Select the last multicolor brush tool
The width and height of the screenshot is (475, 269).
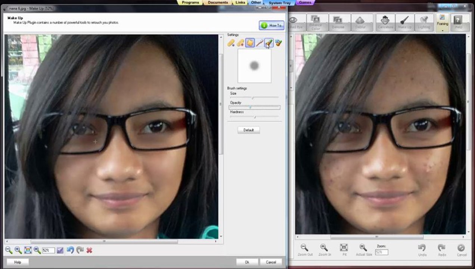pyautogui.click(x=278, y=43)
